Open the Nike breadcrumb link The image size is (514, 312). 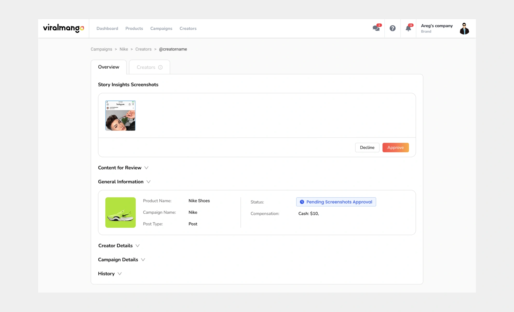click(x=124, y=49)
